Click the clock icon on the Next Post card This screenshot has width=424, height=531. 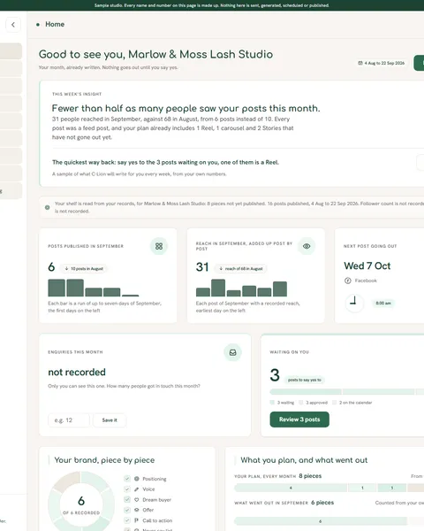coord(354,303)
